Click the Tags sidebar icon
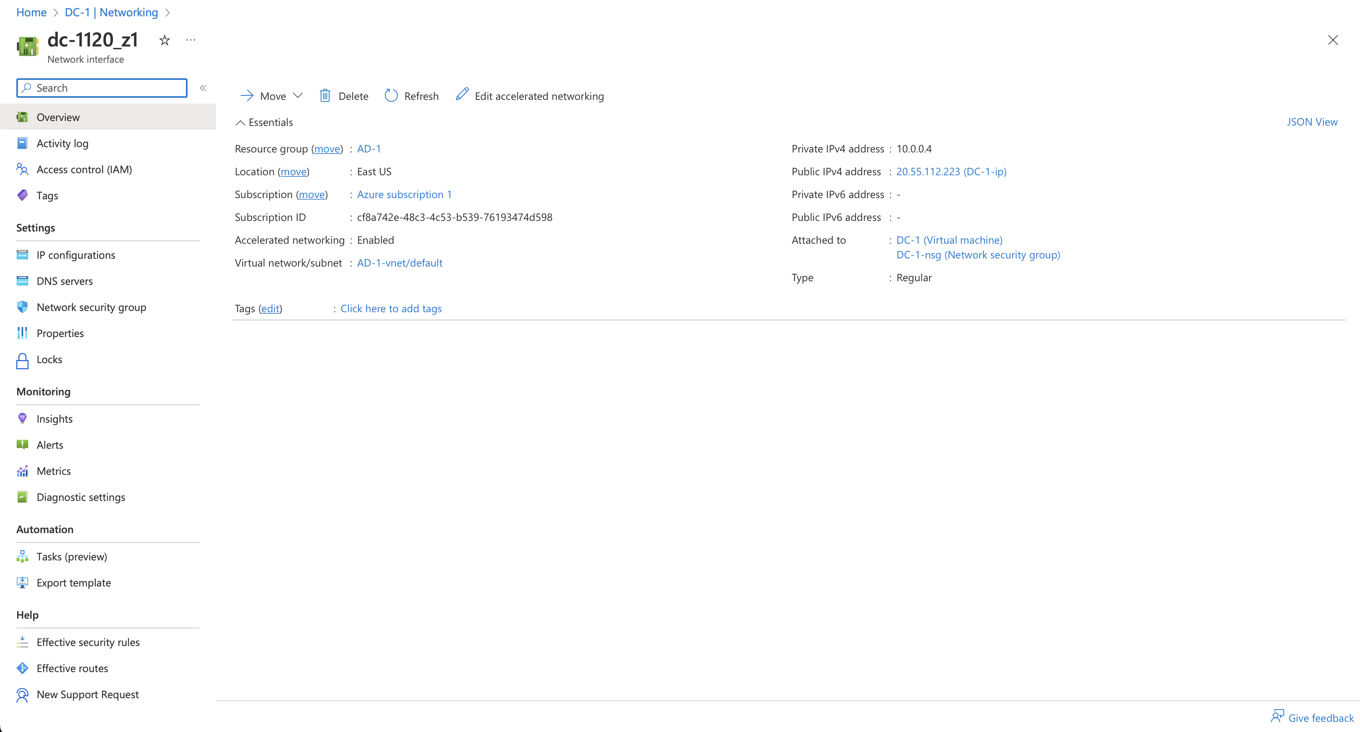The width and height of the screenshot is (1360, 732). click(x=22, y=195)
